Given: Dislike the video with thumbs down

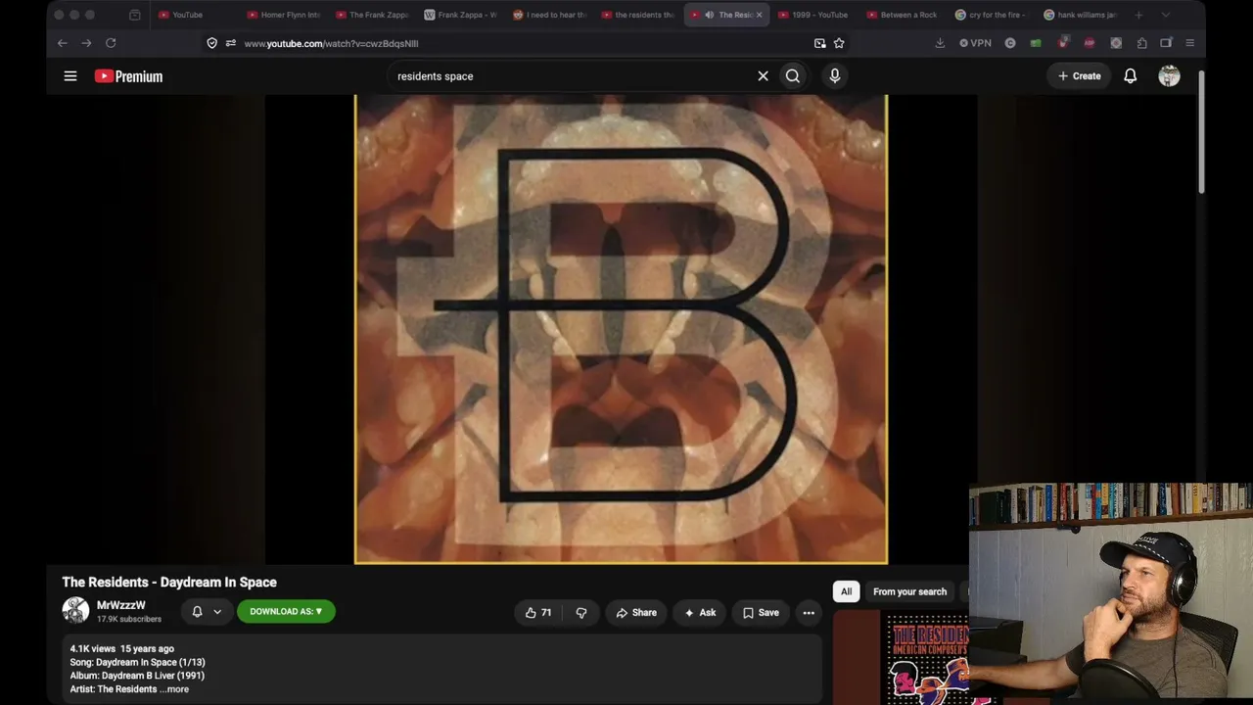Looking at the screenshot, I should point(580,612).
